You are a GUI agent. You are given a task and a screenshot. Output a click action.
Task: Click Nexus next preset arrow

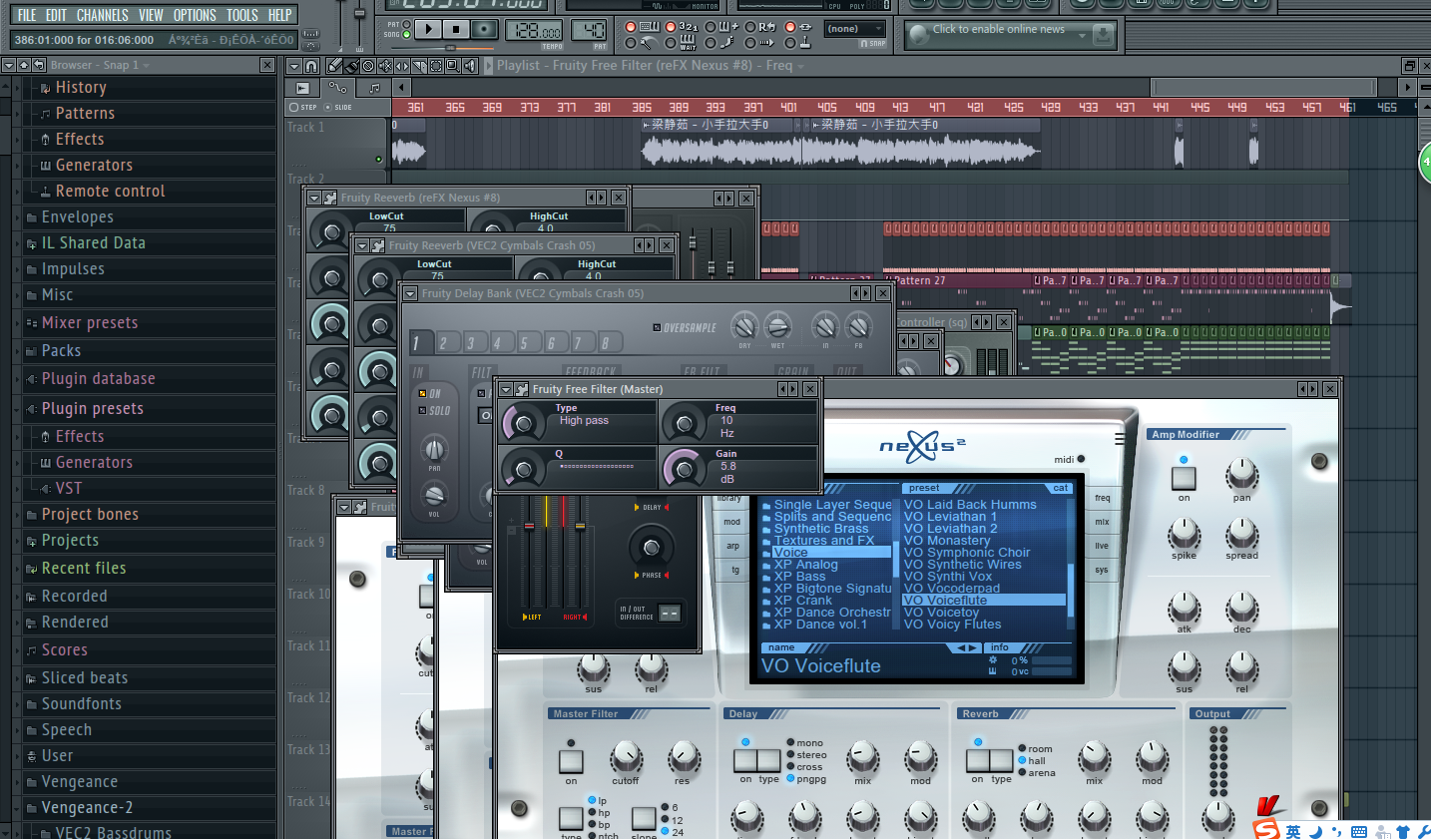pos(973,648)
